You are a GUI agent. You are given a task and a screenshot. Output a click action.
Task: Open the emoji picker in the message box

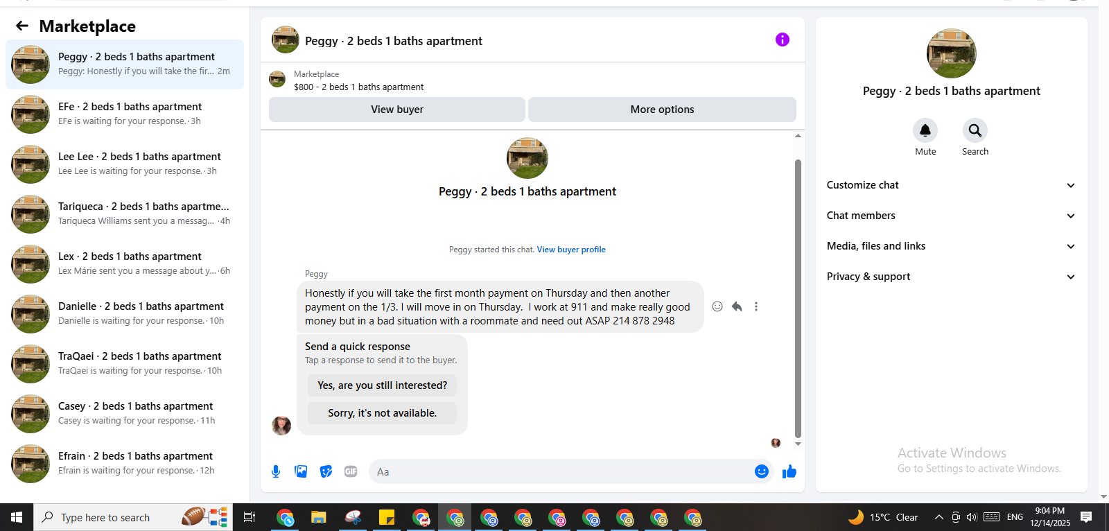762,471
